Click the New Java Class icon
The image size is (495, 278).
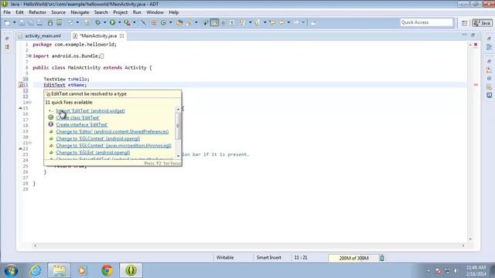163,22
